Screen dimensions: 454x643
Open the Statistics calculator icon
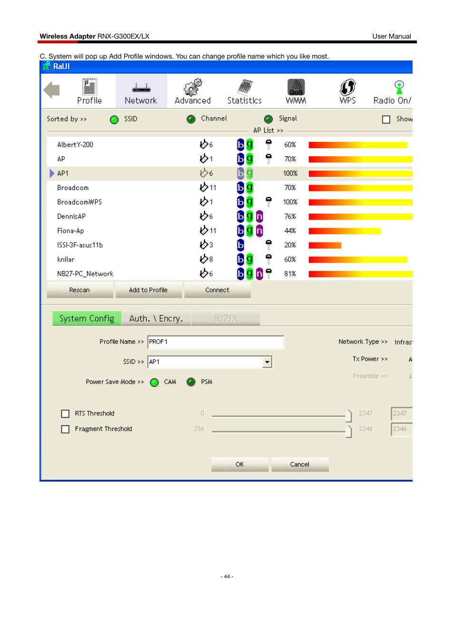tap(245, 87)
